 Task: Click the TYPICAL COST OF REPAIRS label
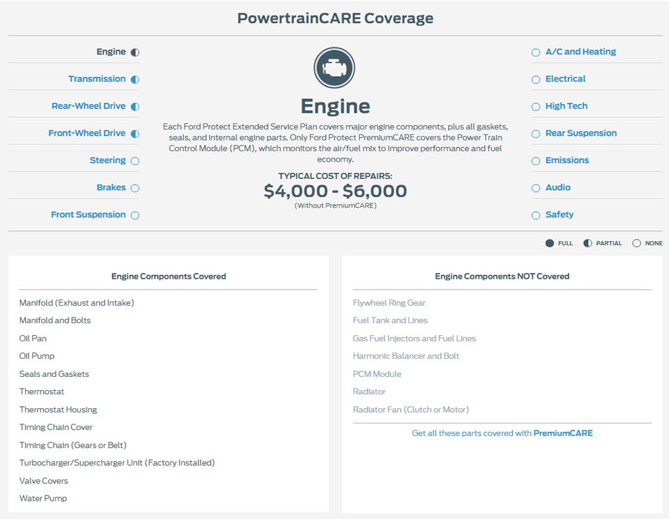(335, 176)
